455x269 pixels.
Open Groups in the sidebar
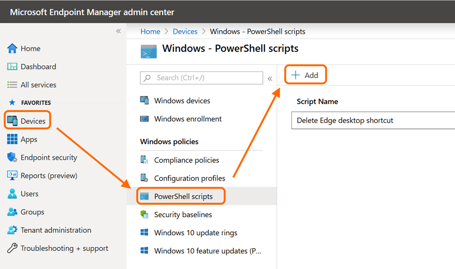point(32,212)
